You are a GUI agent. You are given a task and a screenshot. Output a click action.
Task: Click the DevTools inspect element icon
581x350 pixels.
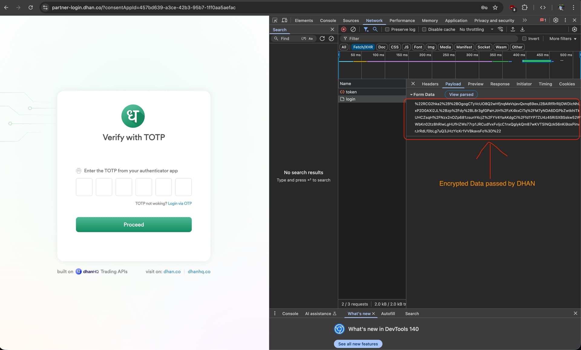275,20
